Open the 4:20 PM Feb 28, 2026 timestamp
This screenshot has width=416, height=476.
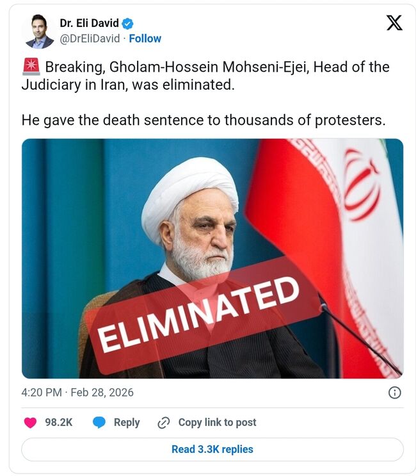click(77, 393)
